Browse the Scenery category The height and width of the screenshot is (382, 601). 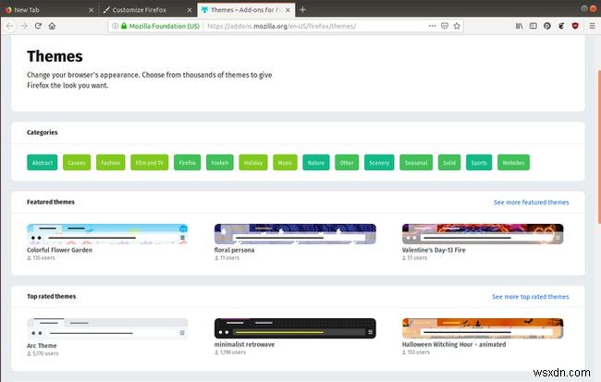(379, 163)
